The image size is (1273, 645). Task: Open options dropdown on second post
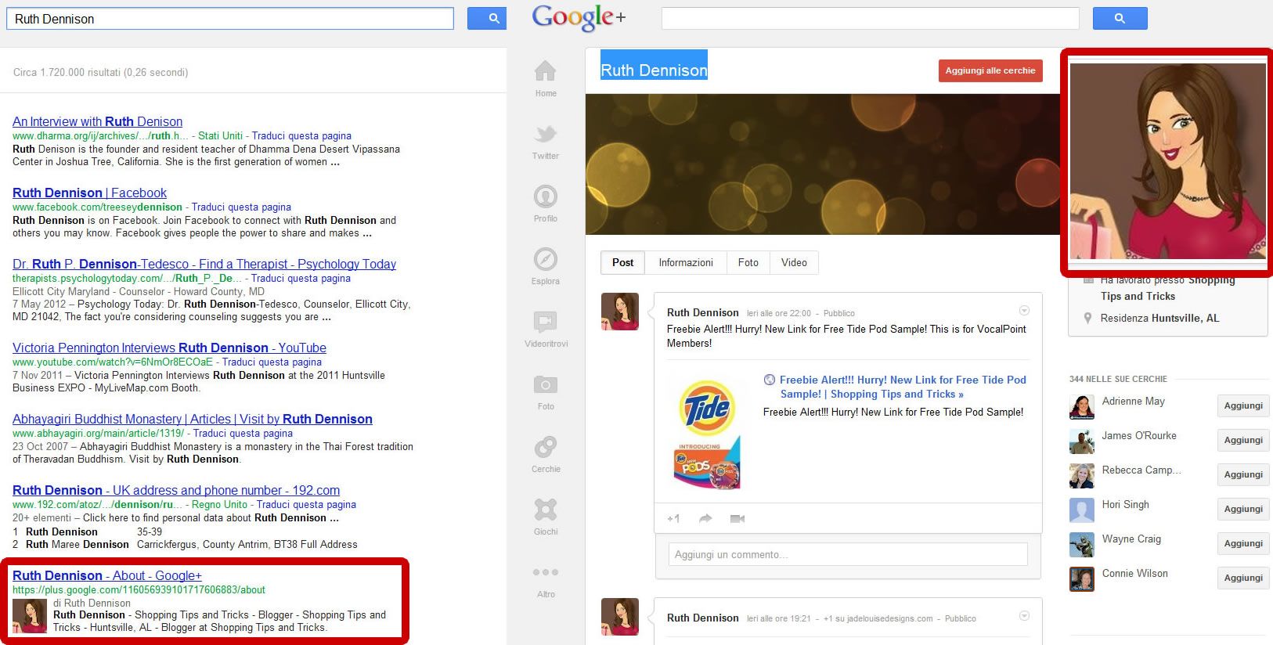(1024, 616)
